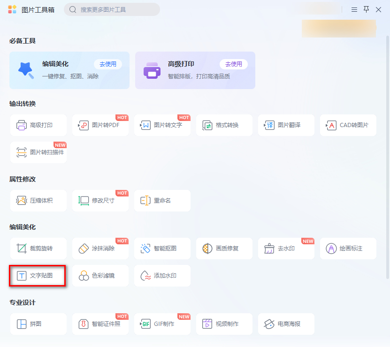
Task: Open the GIF制作 GIF maker
Action: click(x=162, y=324)
